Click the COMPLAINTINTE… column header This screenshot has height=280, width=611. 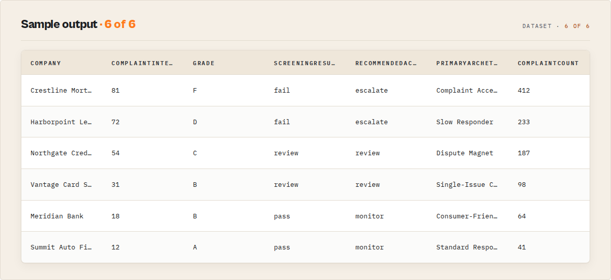142,63
